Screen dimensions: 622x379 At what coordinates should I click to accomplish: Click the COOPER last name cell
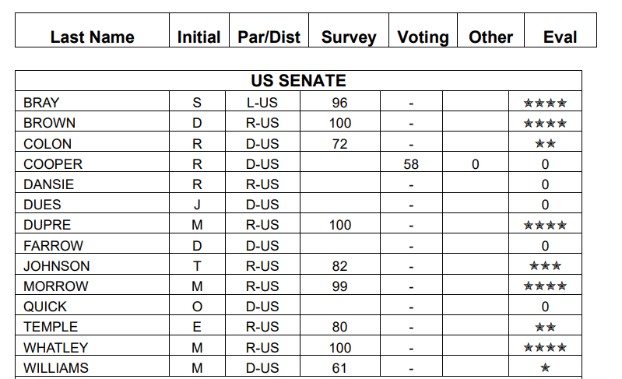tap(53, 164)
